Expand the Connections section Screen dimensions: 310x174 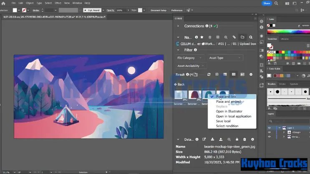[178, 26]
